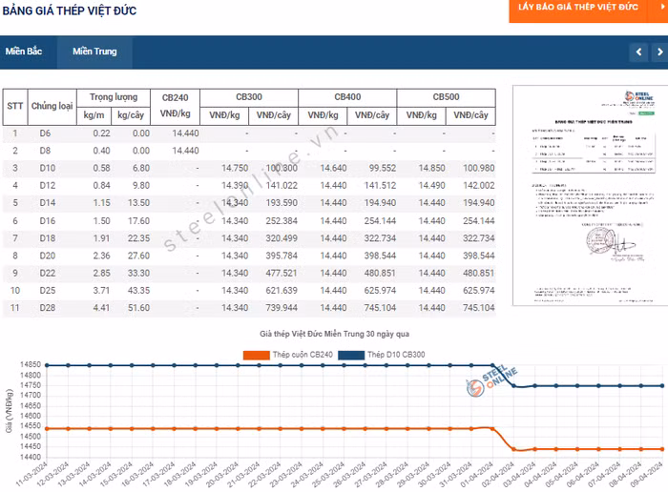Viewport: 668px width, 492px height.
Task: Switch to the Miền Trung tab
Action: click(x=94, y=51)
